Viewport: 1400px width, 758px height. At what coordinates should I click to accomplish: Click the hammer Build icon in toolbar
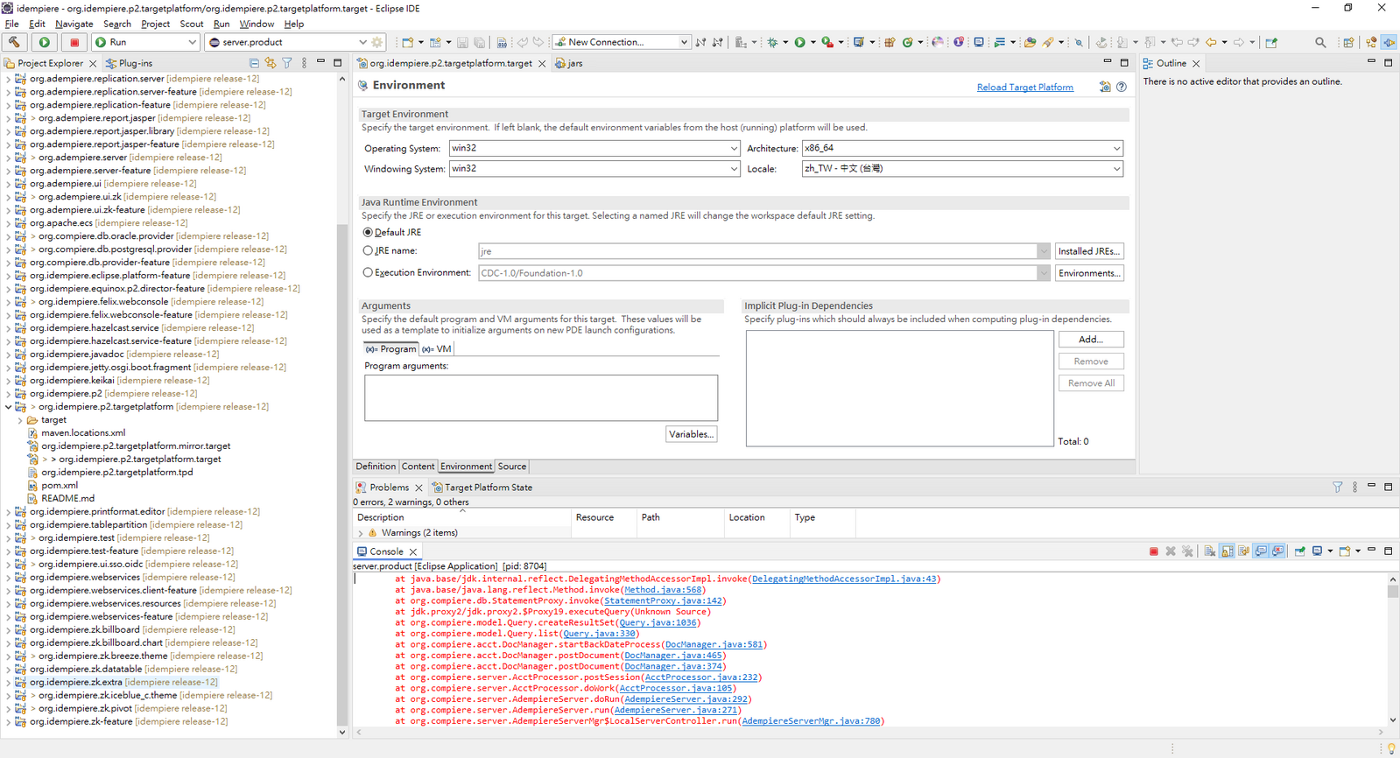(14, 42)
